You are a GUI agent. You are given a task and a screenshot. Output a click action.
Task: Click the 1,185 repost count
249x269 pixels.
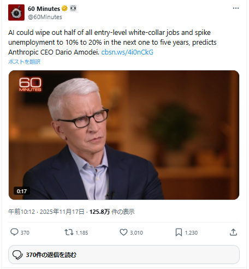82,232
